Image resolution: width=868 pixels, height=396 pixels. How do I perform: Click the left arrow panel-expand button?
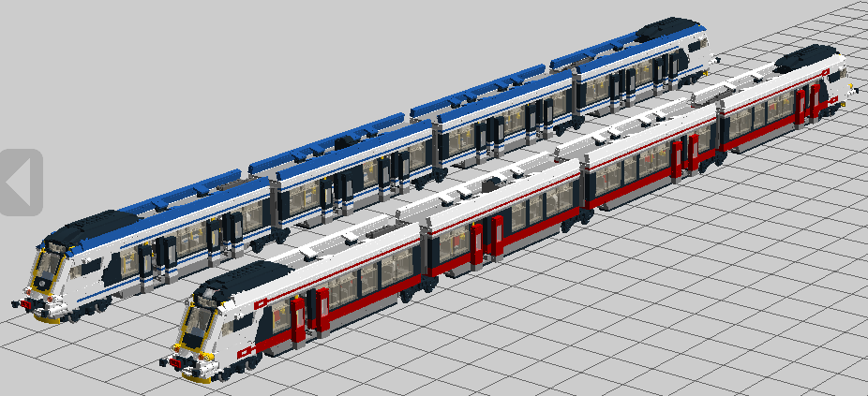(21, 183)
